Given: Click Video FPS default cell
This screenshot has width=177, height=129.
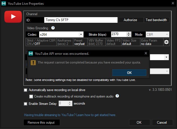Looking at the screenshot, I should click(114, 42).
